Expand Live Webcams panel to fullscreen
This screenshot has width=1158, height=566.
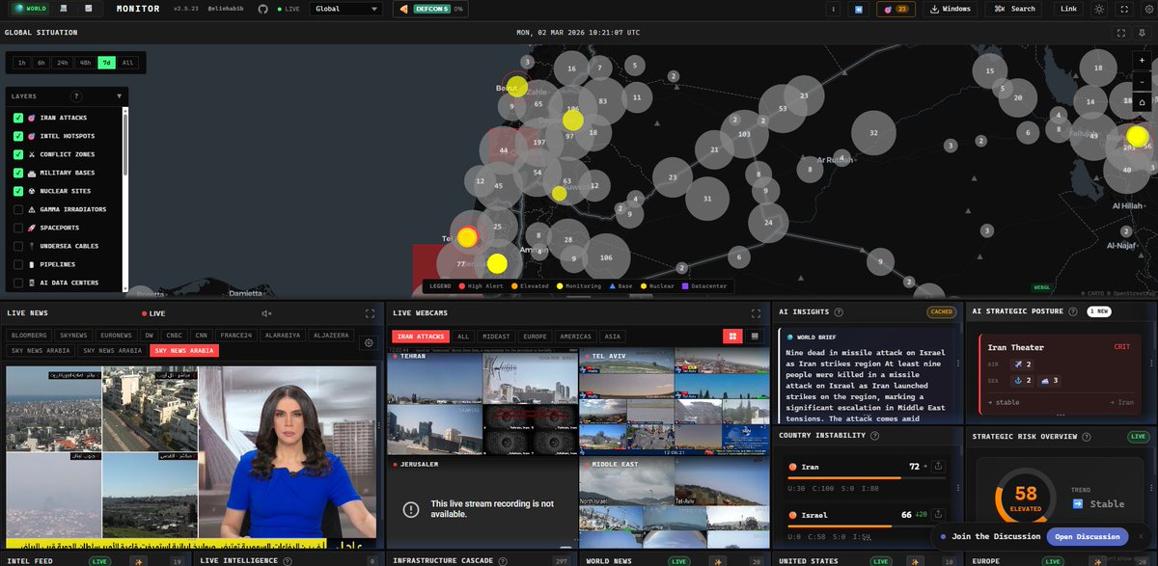757,312
